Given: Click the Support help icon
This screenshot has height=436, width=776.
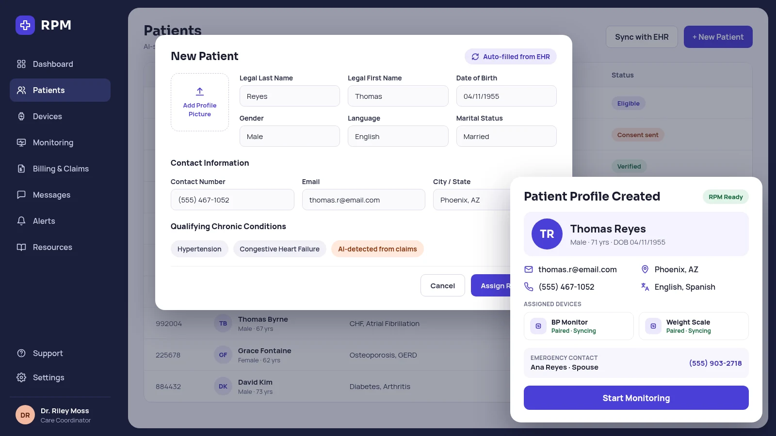Looking at the screenshot, I should (21, 353).
